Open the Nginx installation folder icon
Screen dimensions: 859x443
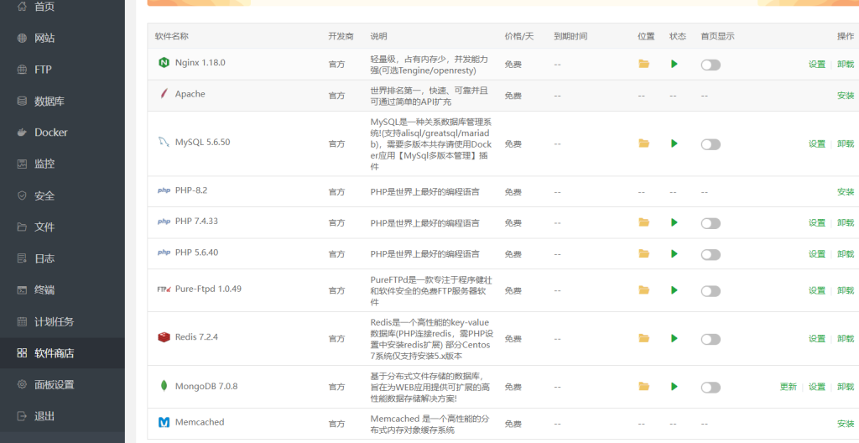(x=643, y=64)
